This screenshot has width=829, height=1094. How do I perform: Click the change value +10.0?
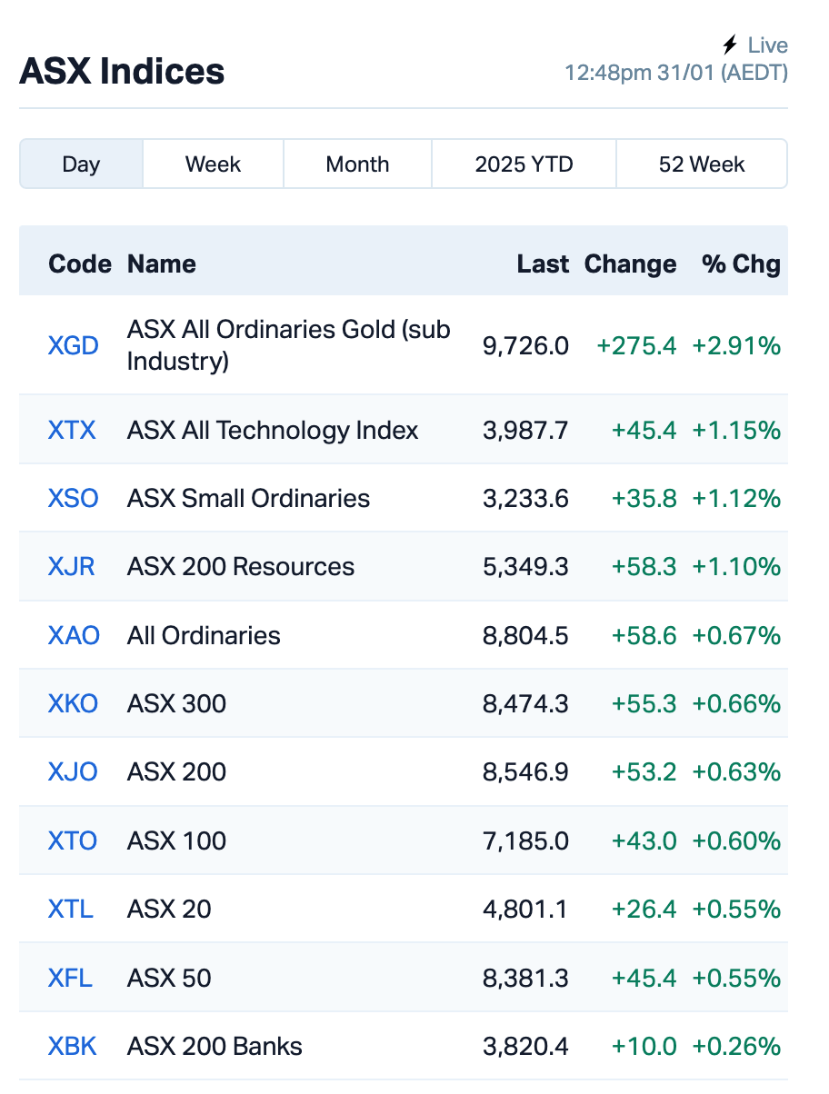(x=644, y=1047)
